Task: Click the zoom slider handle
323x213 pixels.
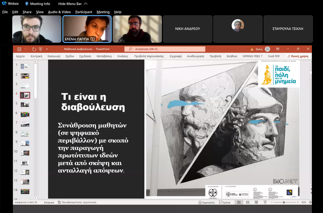Action: [x=284, y=202]
